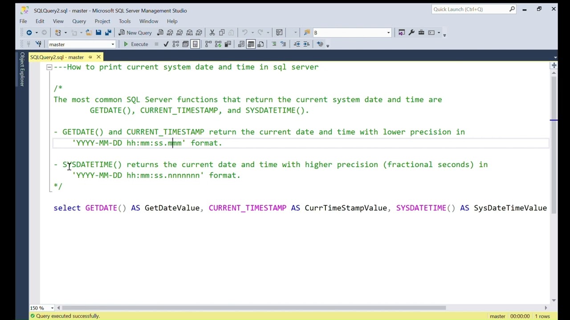Image resolution: width=570 pixels, height=320 pixels.
Task: Open the Query menu
Action: coord(79,21)
